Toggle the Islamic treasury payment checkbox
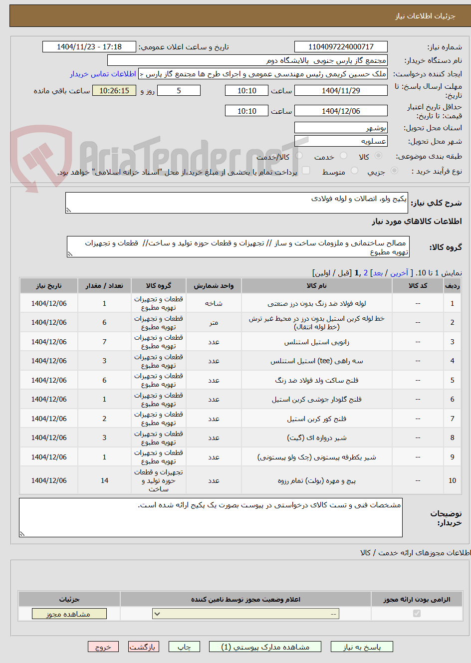Image resolution: width=471 pixels, height=663 pixels. pos(306,171)
